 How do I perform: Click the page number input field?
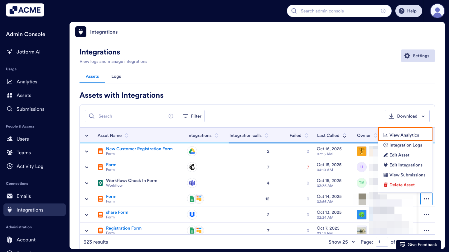(x=382, y=242)
